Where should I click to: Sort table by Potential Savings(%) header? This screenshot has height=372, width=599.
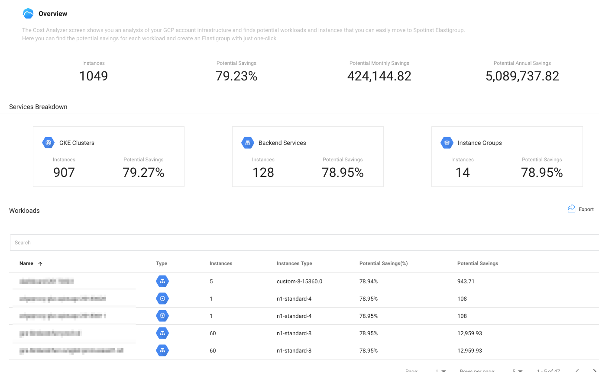click(x=383, y=263)
